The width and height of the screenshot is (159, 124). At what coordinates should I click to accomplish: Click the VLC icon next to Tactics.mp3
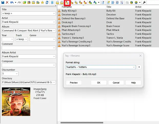coord(59,34)
